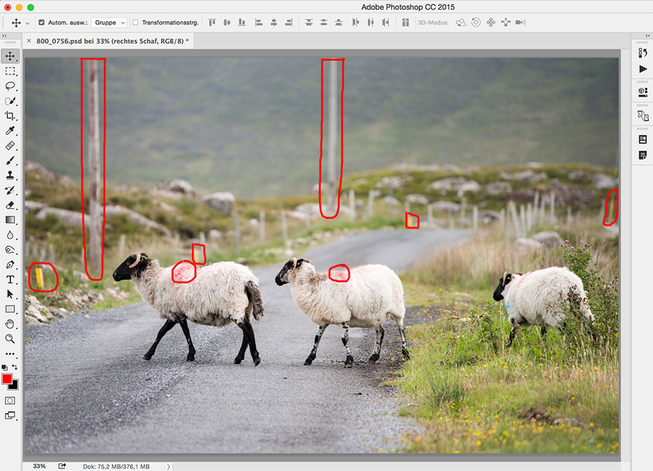
Task: Select the Pen tool
Action: click(x=10, y=265)
